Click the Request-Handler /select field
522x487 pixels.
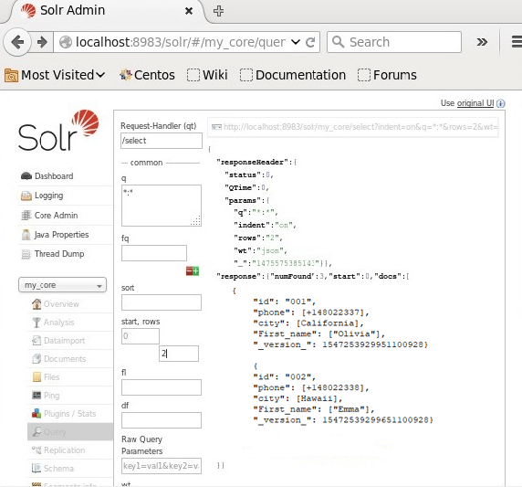tap(162, 141)
